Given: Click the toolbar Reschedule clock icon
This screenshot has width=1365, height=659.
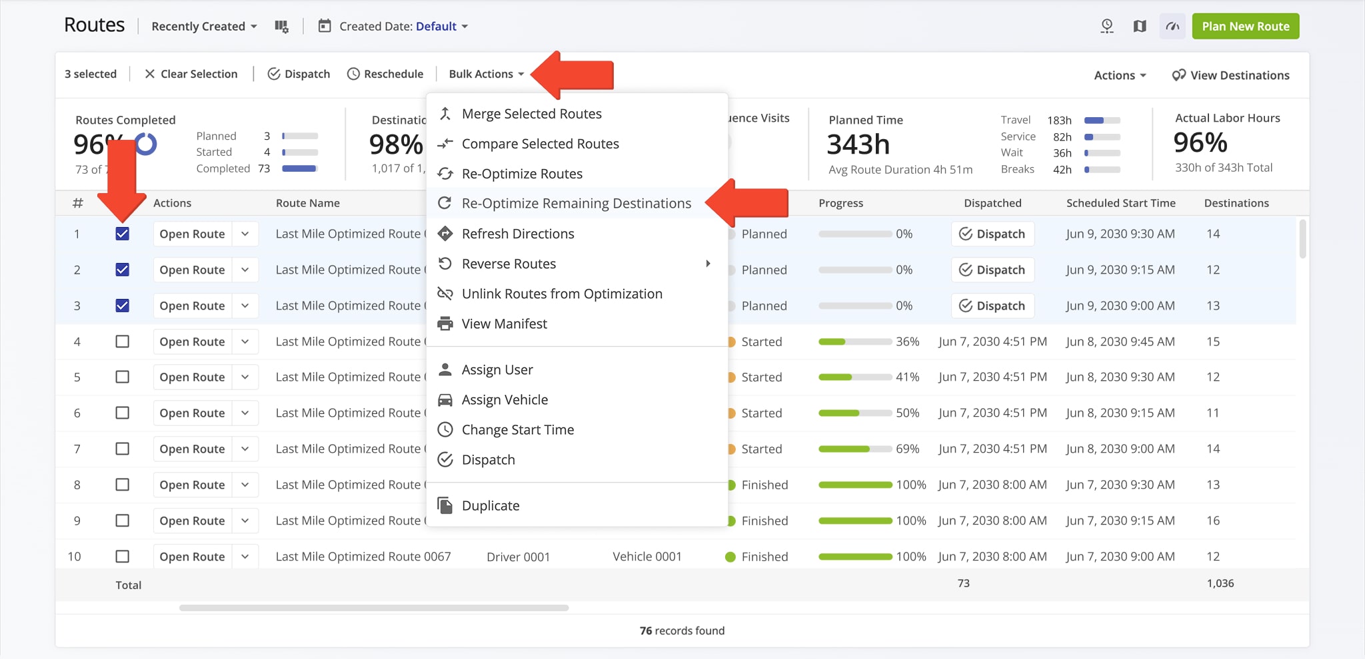Looking at the screenshot, I should [354, 74].
